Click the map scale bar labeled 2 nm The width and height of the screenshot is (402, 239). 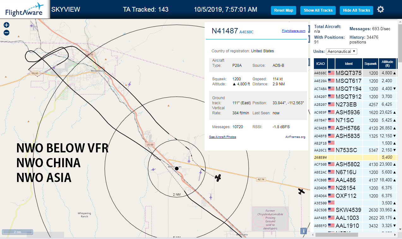[x=17, y=232]
